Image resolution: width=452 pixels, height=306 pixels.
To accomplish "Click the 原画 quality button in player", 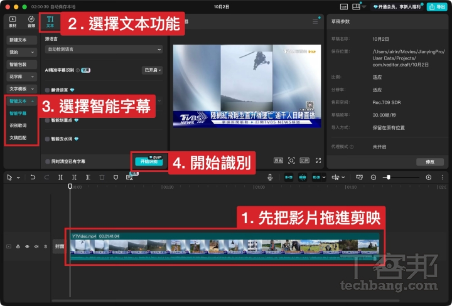I will (x=278, y=161).
